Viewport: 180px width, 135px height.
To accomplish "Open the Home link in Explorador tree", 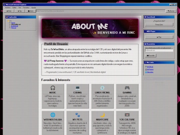I will (13, 23).
